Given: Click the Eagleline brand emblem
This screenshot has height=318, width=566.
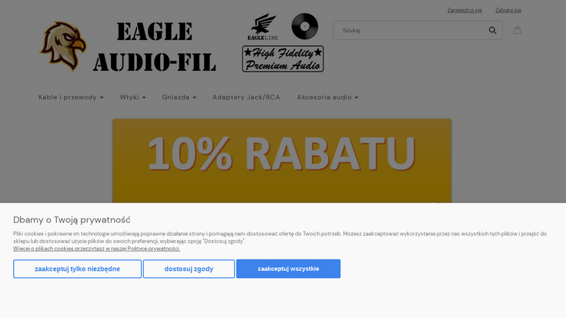Looking at the screenshot, I should [262, 27].
